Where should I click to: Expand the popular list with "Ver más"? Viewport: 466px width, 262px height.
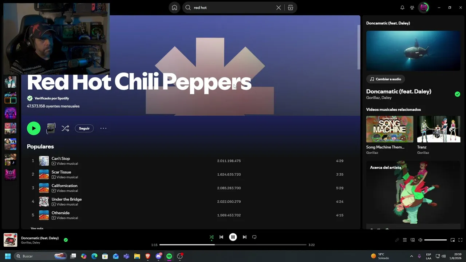click(37, 228)
